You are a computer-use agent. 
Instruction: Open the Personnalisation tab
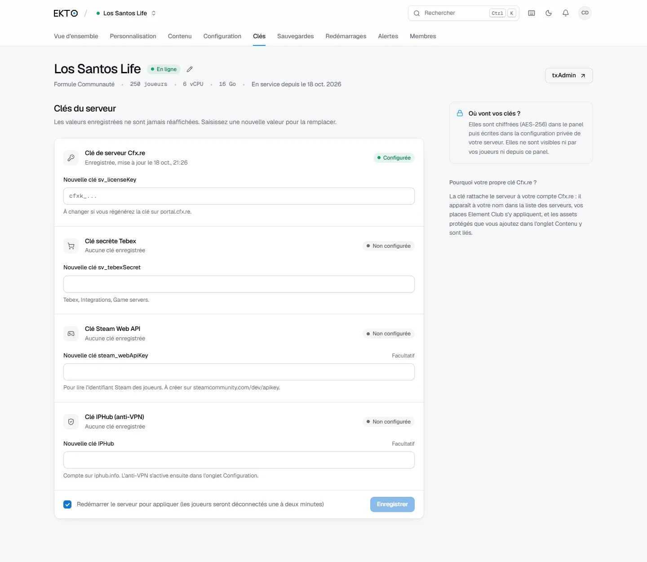(133, 36)
